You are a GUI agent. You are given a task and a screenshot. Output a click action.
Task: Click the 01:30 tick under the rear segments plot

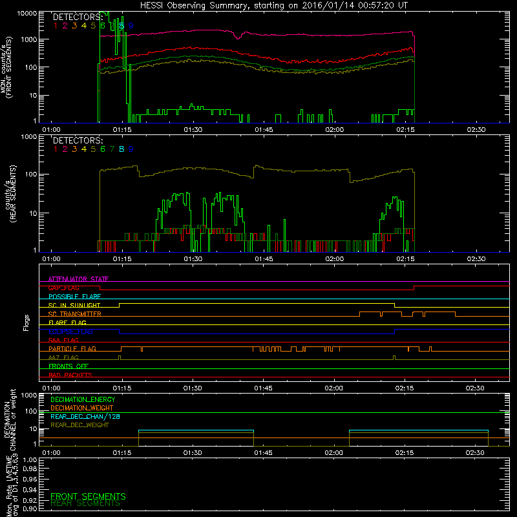point(193,259)
